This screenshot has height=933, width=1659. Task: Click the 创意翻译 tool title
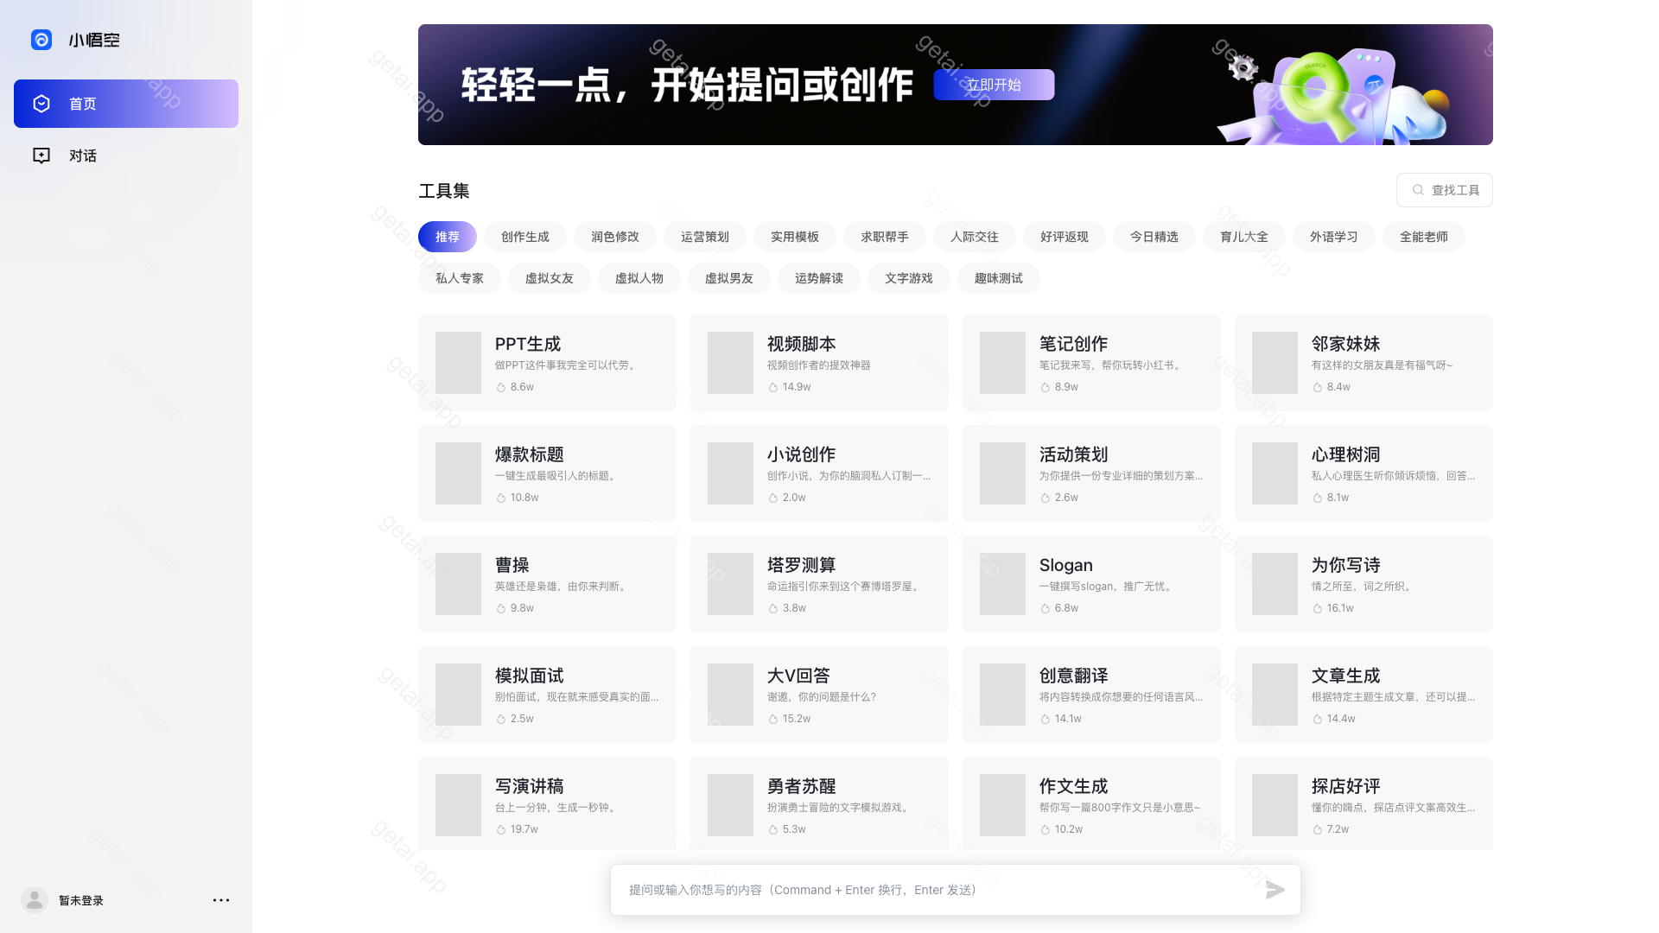point(1074,676)
